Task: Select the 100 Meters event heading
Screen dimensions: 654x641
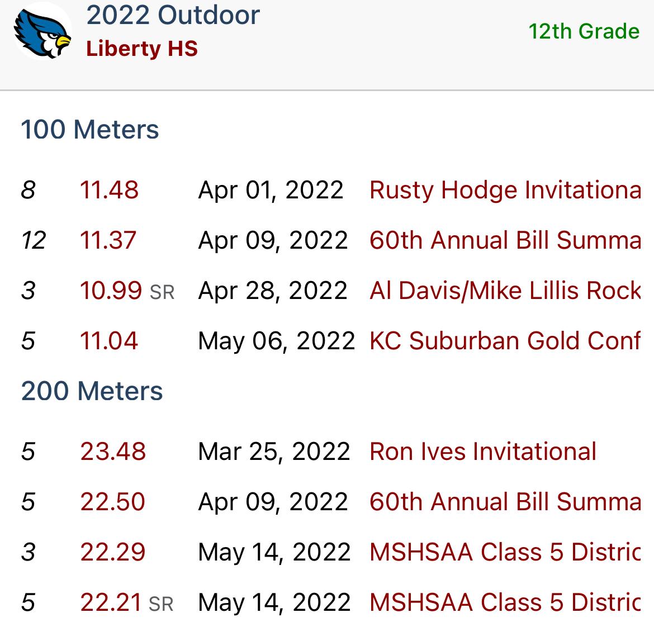Action: [x=90, y=129]
